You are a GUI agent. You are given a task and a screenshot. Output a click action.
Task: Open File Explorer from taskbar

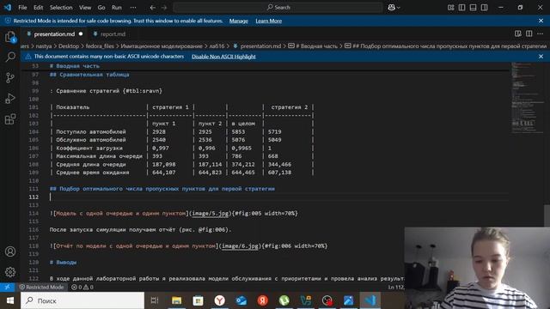176,300
